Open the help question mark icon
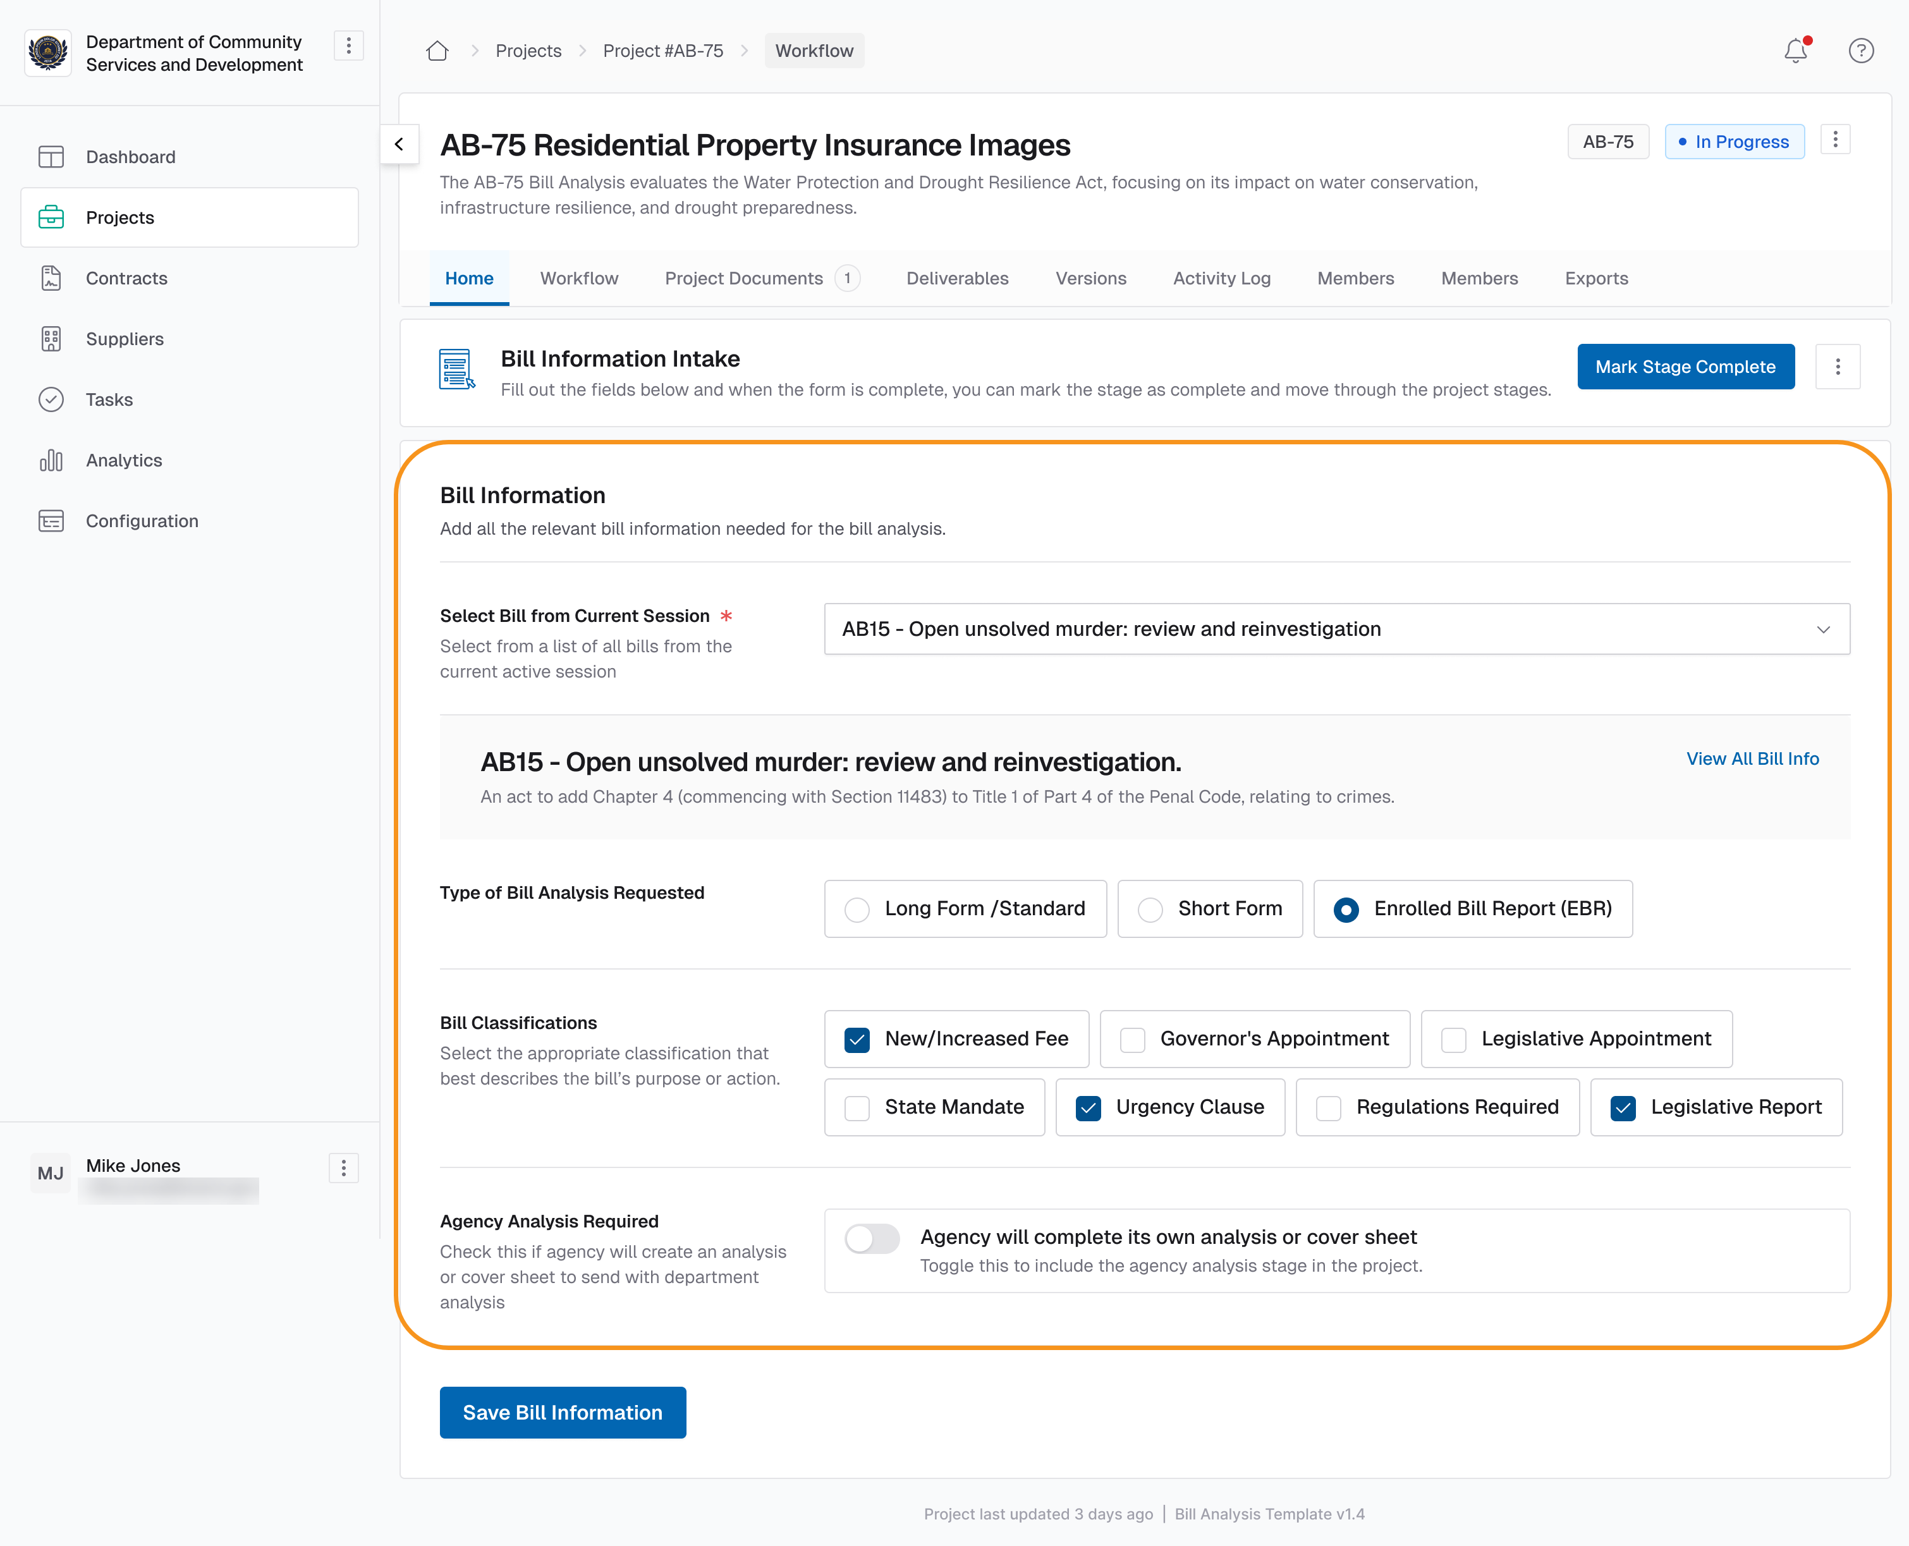 (1860, 51)
